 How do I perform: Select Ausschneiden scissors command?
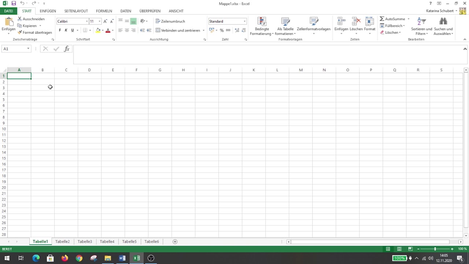coord(31,19)
